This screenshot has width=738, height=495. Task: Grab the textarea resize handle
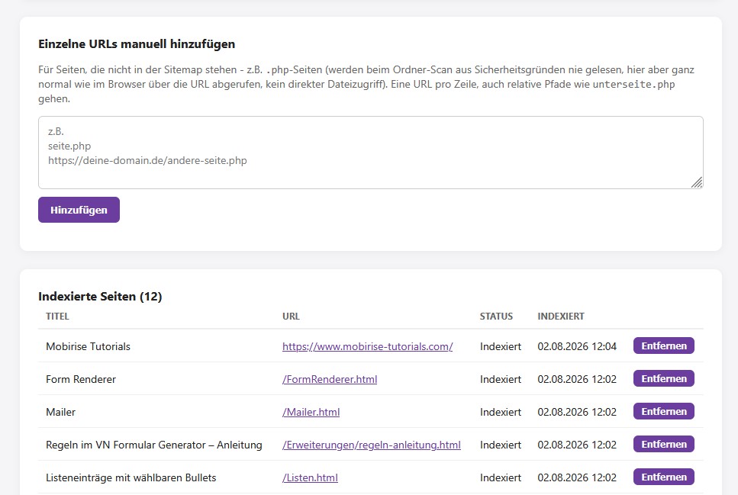[x=697, y=182]
